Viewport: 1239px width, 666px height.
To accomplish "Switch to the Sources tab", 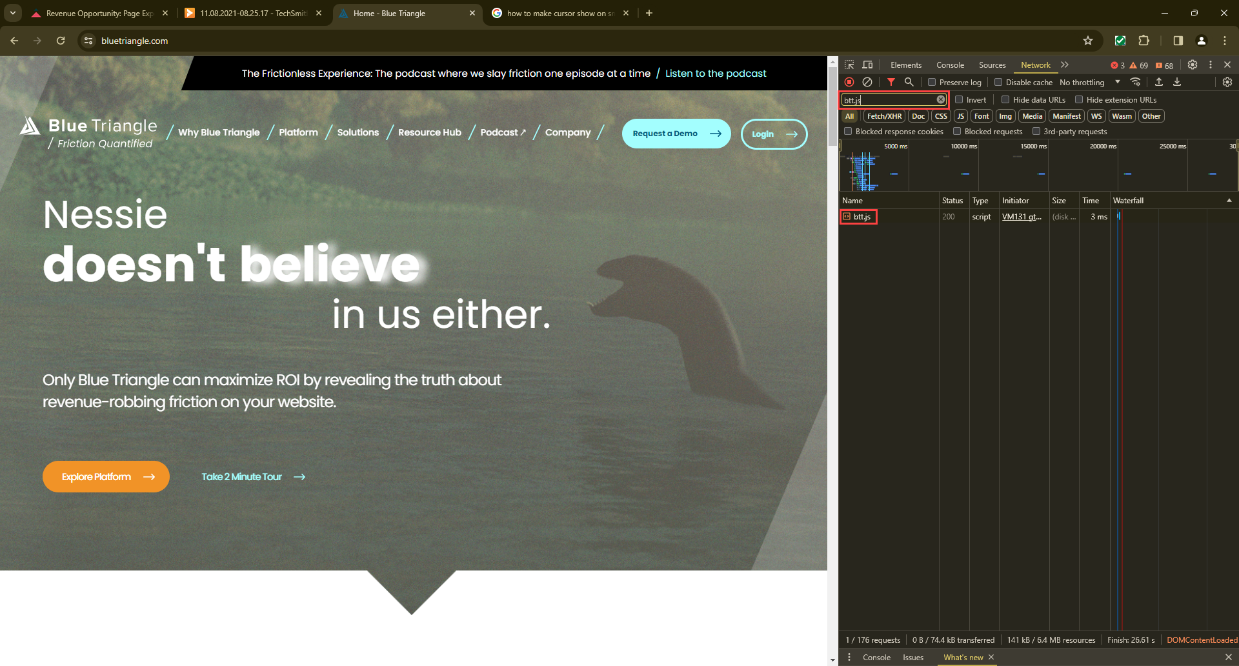I will [992, 65].
